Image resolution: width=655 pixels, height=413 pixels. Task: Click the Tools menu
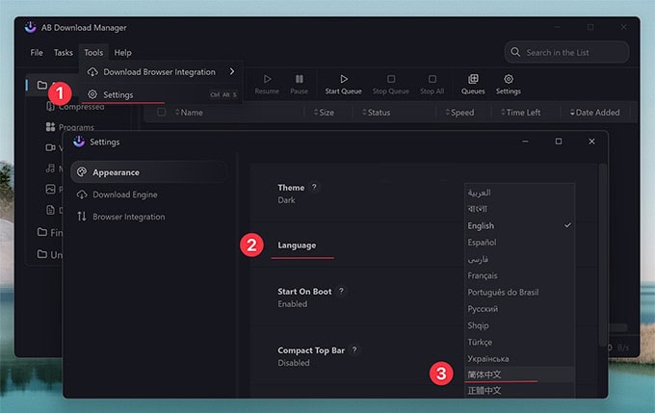93,53
